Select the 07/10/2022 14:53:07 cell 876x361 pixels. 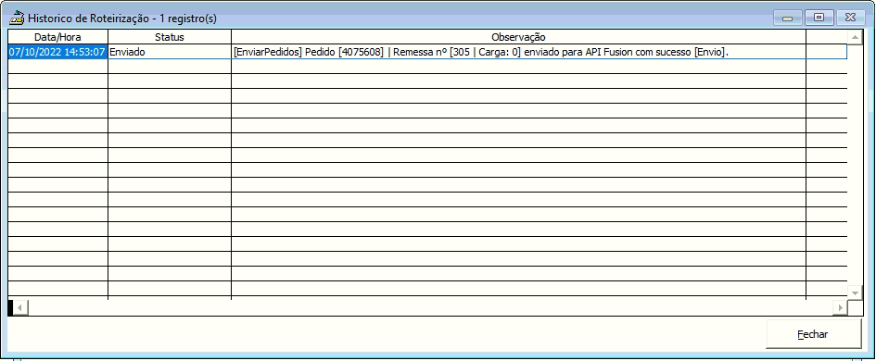[x=57, y=52]
